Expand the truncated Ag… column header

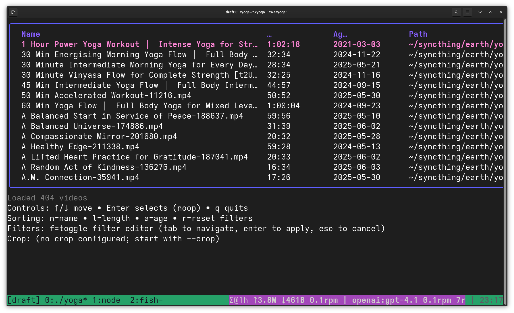pos(340,34)
